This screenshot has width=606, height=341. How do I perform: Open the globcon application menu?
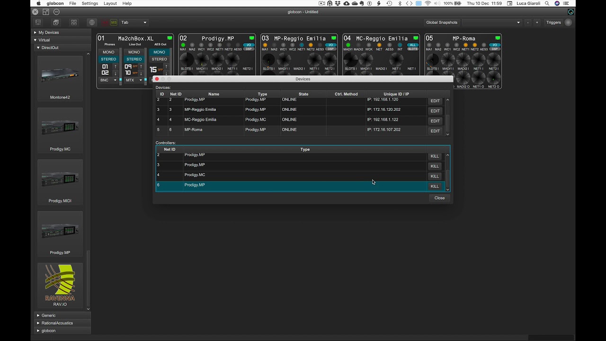[x=55, y=3]
